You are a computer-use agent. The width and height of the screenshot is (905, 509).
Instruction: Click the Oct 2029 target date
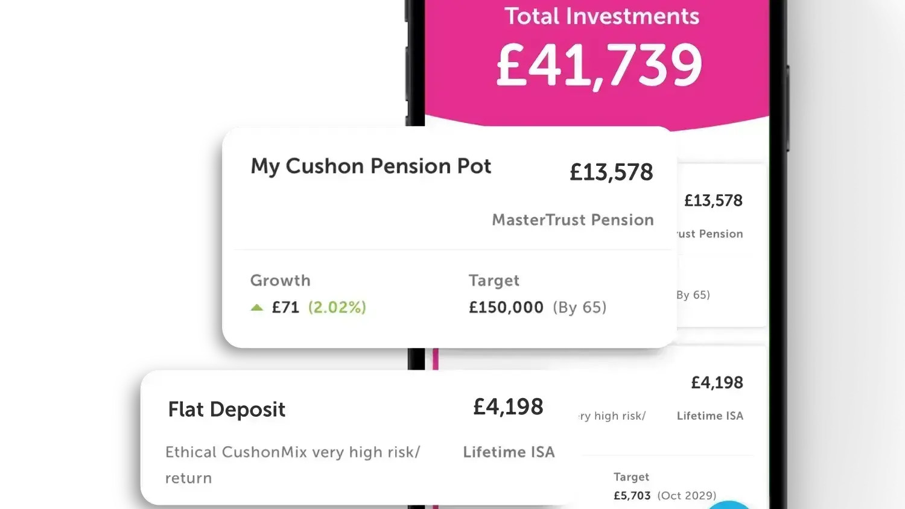point(687,496)
